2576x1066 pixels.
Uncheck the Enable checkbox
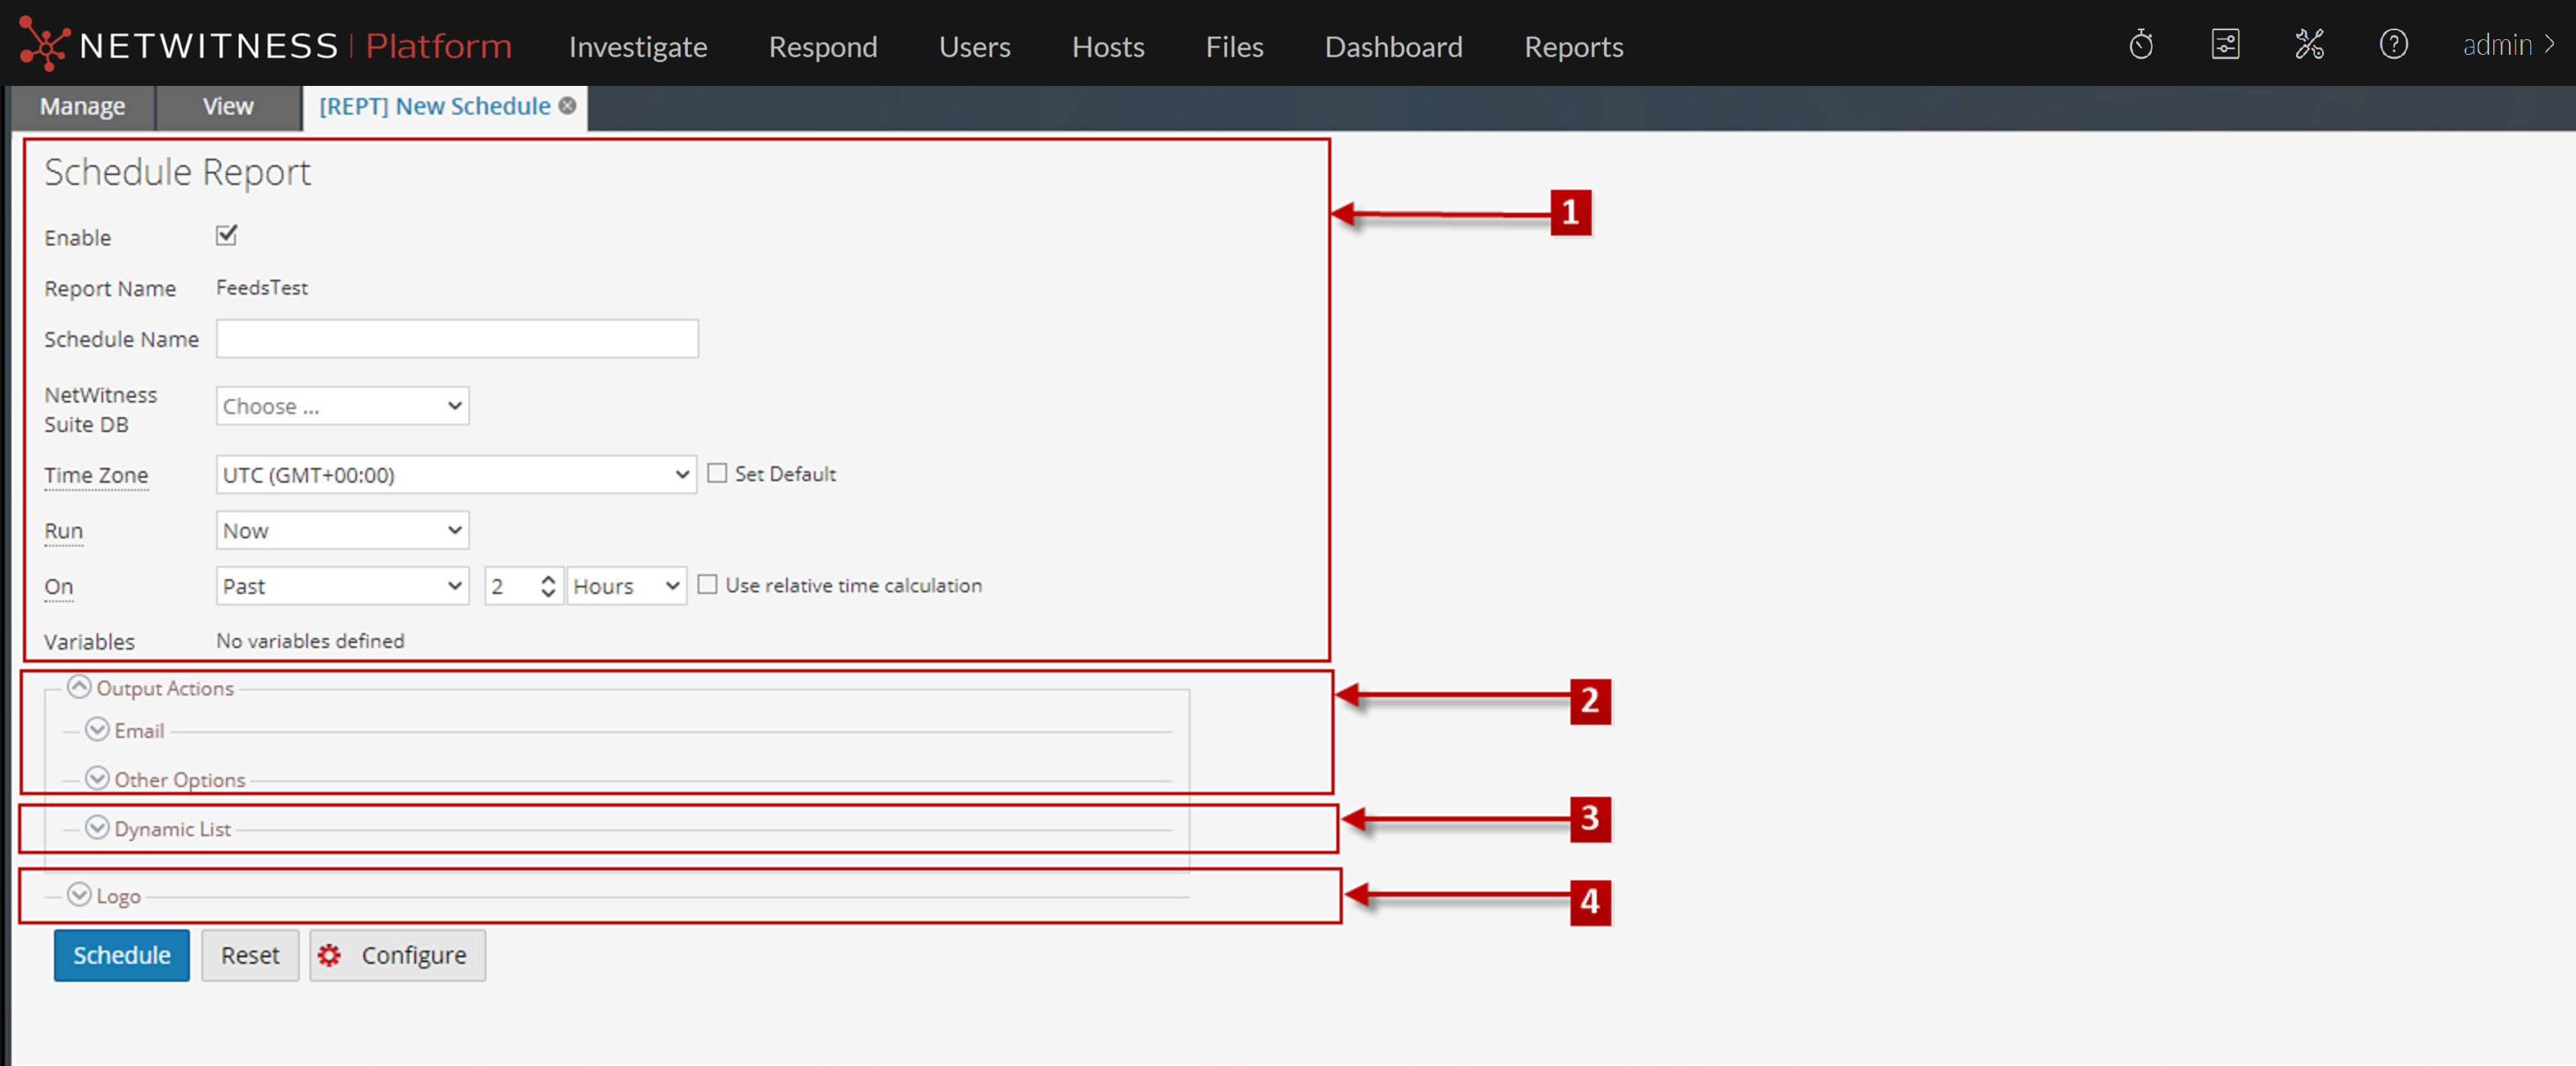click(x=226, y=236)
